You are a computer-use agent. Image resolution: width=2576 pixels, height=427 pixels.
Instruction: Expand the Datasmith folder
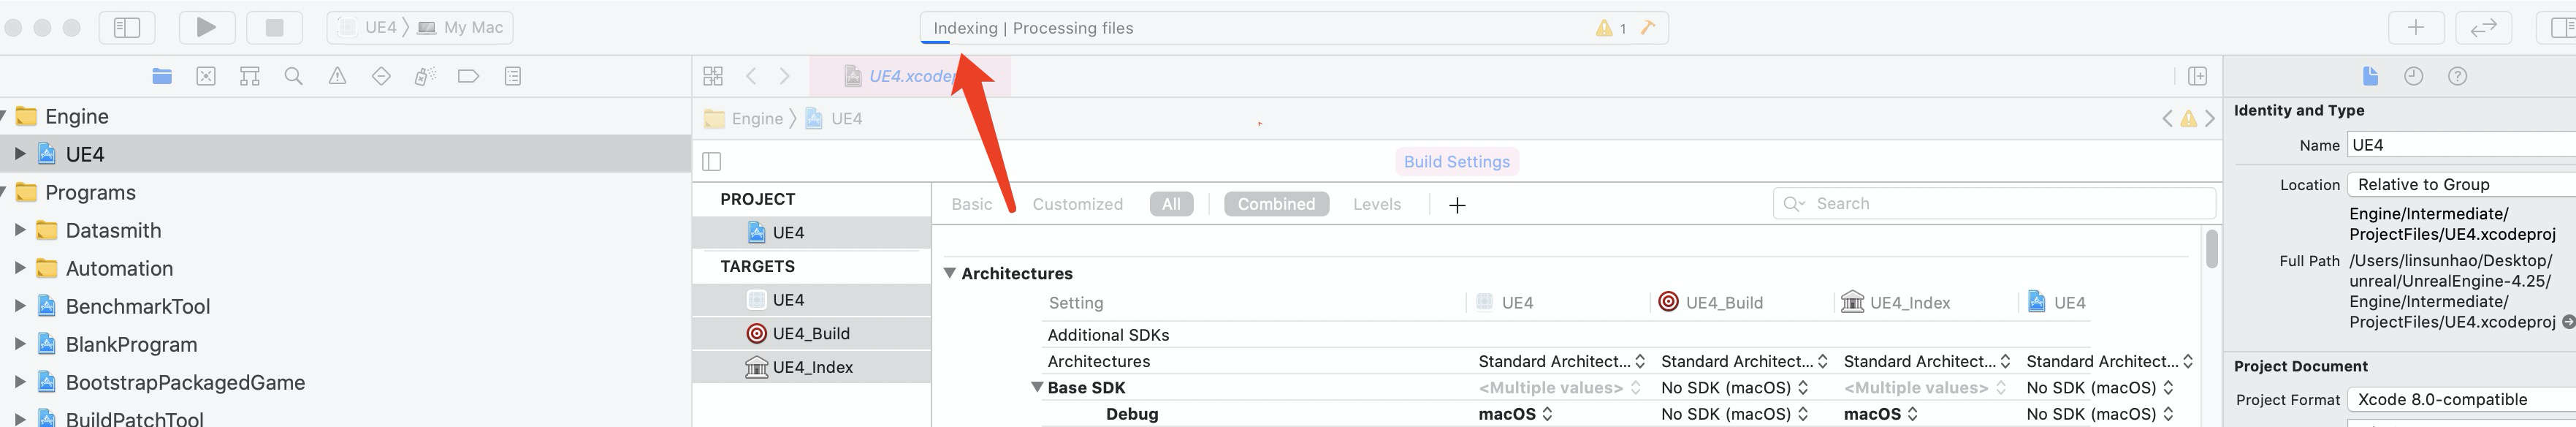coord(19,230)
